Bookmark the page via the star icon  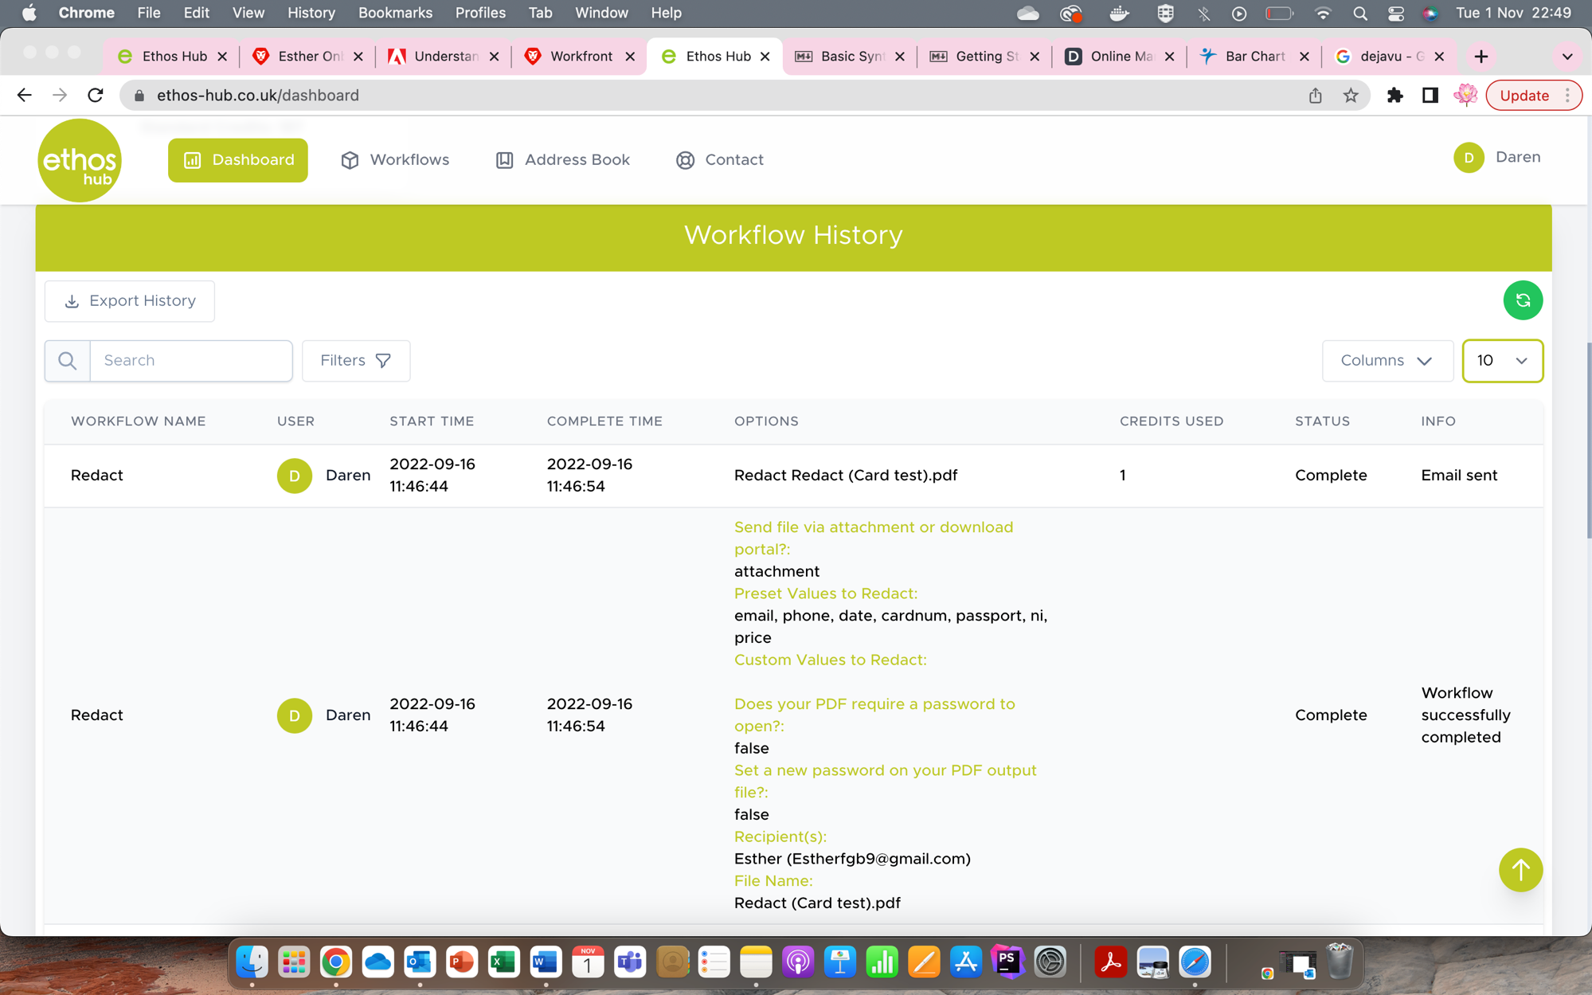[1350, 95]
